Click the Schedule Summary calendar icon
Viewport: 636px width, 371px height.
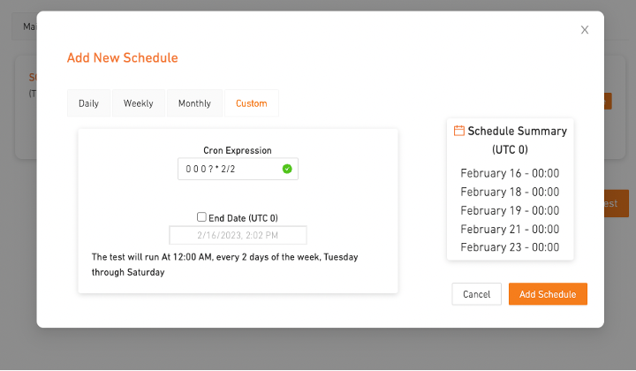[459, 131]
